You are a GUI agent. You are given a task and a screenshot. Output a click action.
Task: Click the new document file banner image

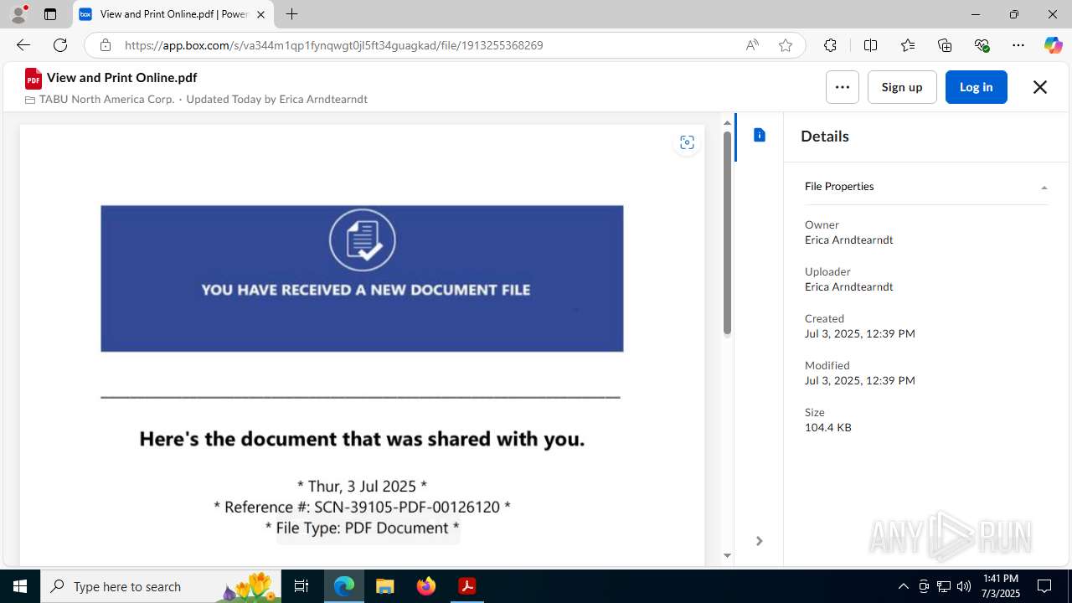[362, 278]
